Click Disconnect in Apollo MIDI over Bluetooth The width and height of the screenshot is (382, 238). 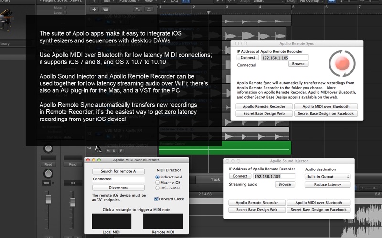118,188
